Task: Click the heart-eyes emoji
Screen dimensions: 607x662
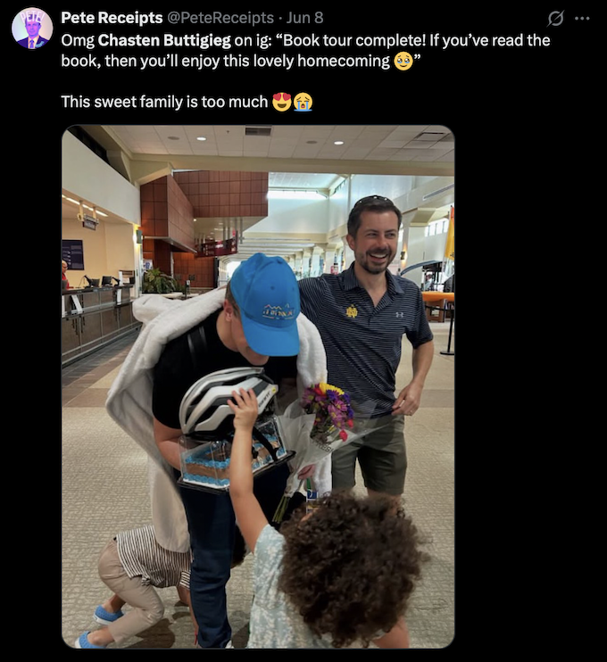Action: point(282,103)
